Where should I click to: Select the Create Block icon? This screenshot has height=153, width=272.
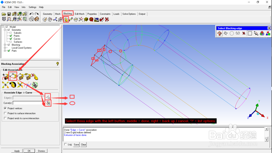point(45,19)
